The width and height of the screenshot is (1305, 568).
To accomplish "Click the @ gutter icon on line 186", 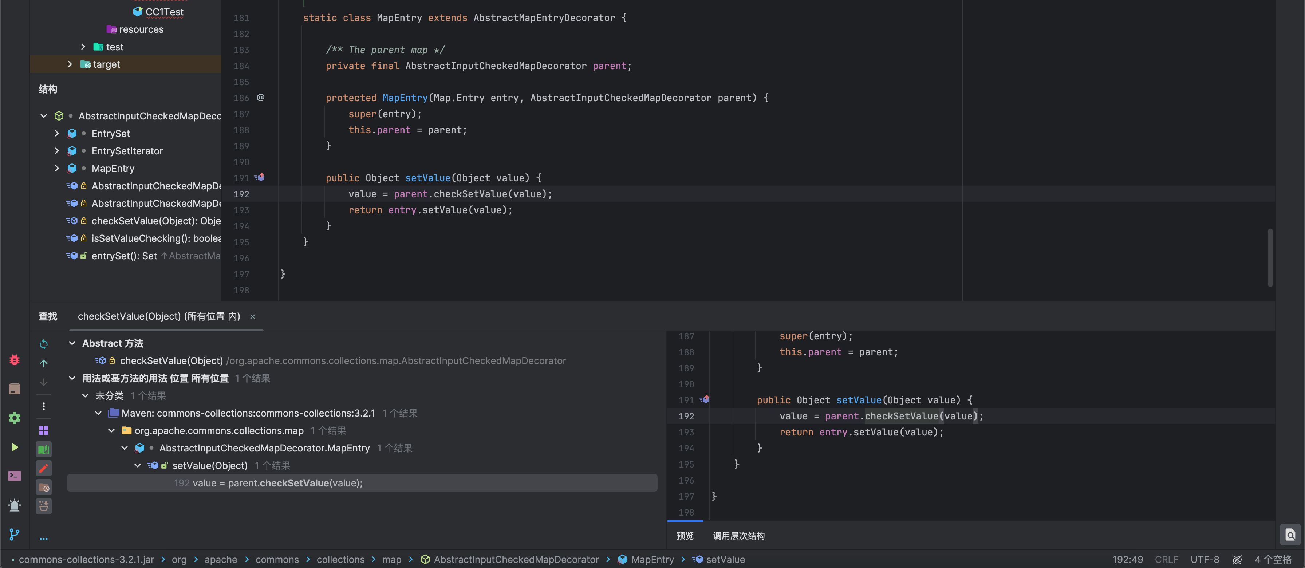I will (x=260, y=97).
